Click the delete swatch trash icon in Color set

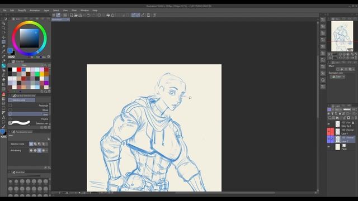coord(49,91)
